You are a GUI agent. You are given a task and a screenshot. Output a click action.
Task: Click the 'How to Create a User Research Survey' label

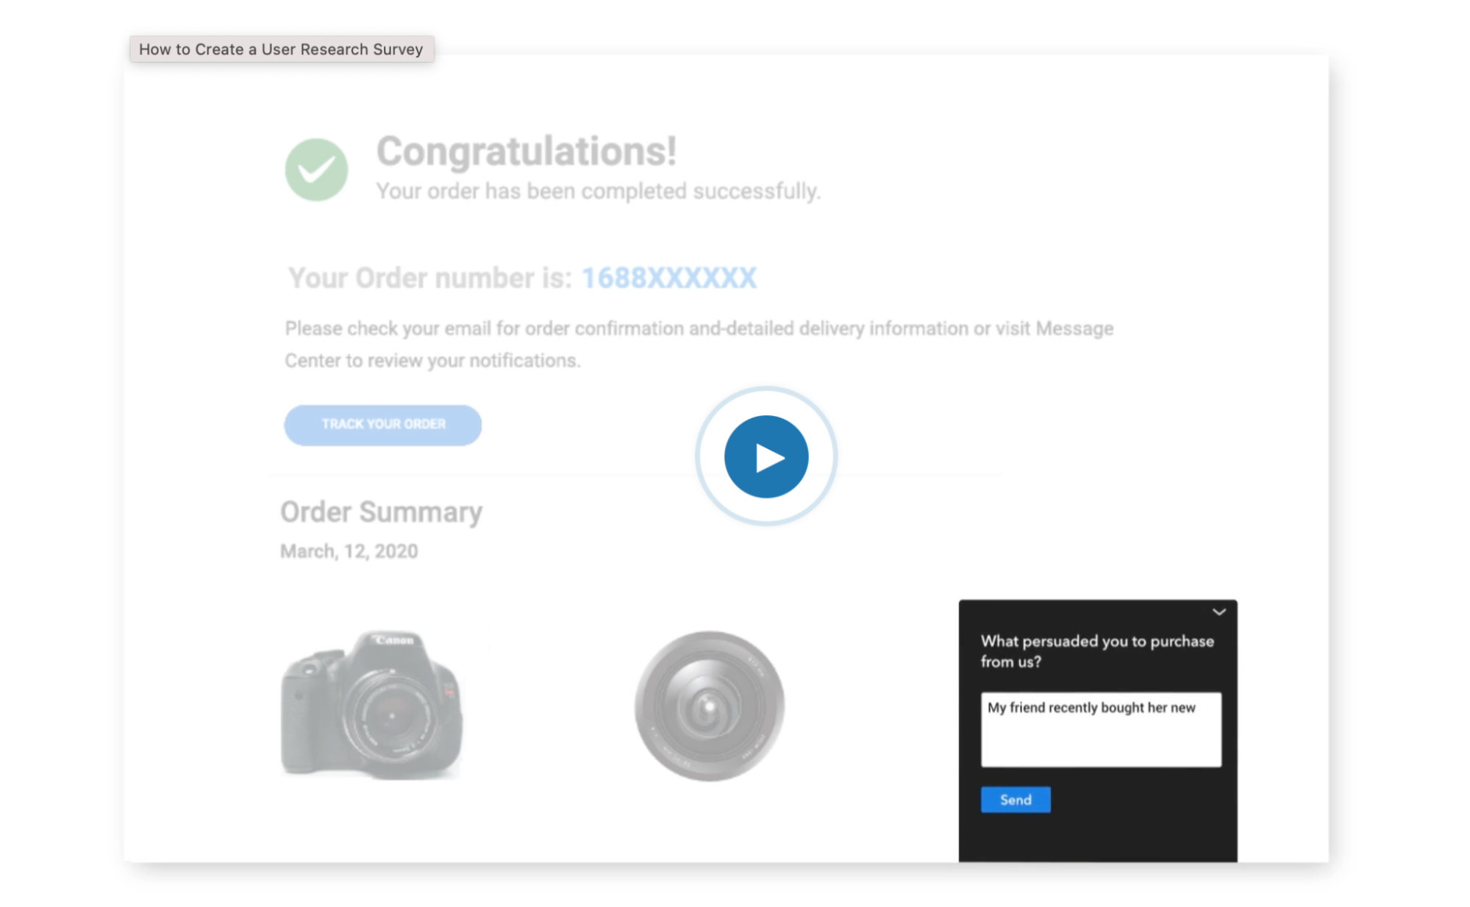click(281, 49)
